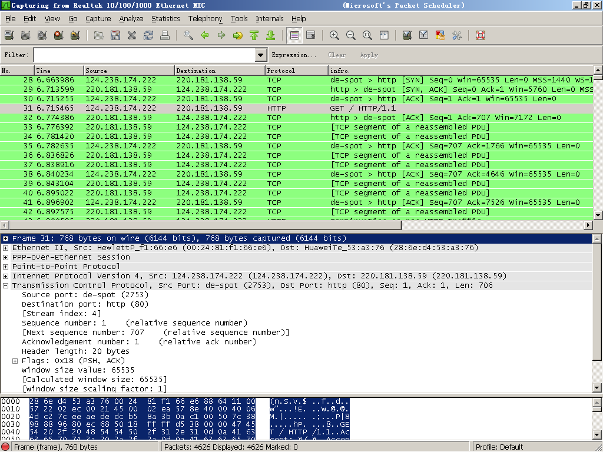Image resolution: width=603 pixels, height=452 pixels.
Task: Sort by the Protocol column header
Action: 296,71
